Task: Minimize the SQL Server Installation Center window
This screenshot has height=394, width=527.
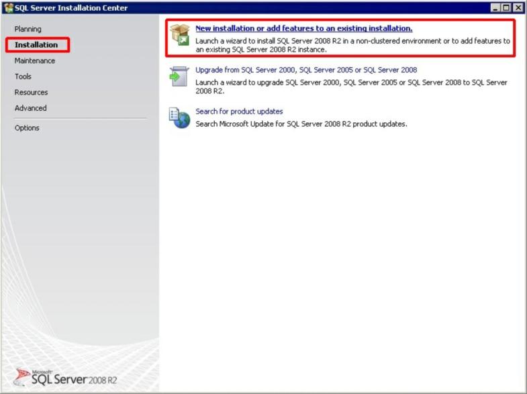Action: tap(495, 8)
